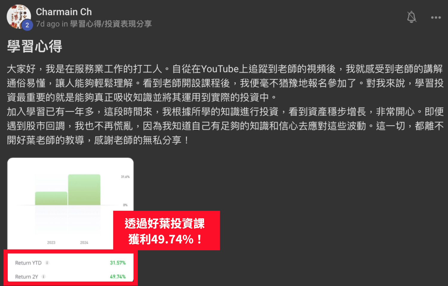The height and width of the screenshot is (286, 448).
Task: Click the 2024 axis label
Action: (84, 243)
